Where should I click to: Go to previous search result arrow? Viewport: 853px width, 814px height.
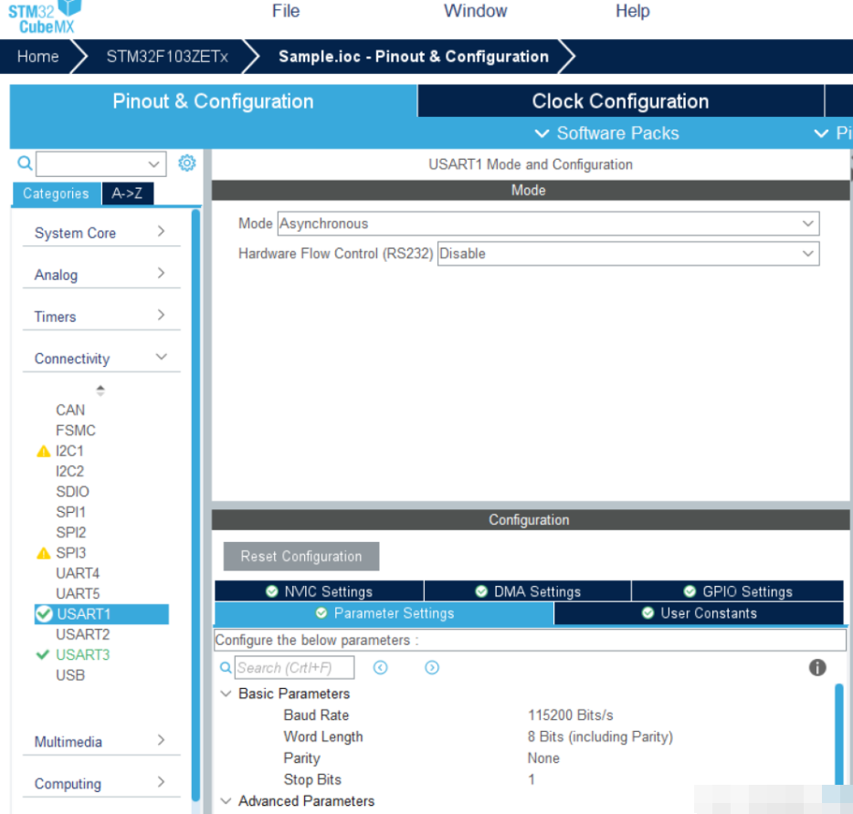click(380, 667)
